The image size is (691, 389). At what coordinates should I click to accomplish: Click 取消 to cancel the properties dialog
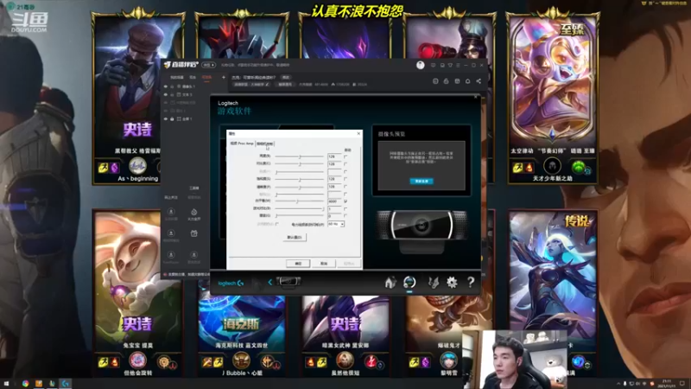[x=324, y=264]
